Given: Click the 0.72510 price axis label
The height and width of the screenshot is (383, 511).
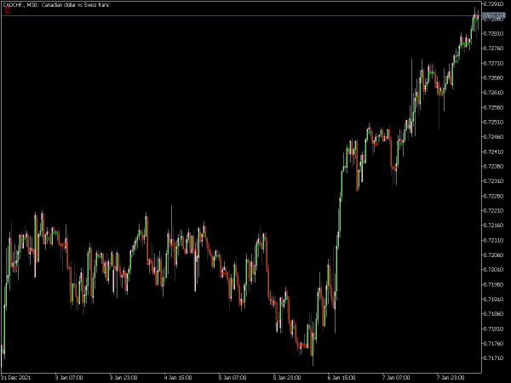Looking at the screenshot, I should [493, 122].
